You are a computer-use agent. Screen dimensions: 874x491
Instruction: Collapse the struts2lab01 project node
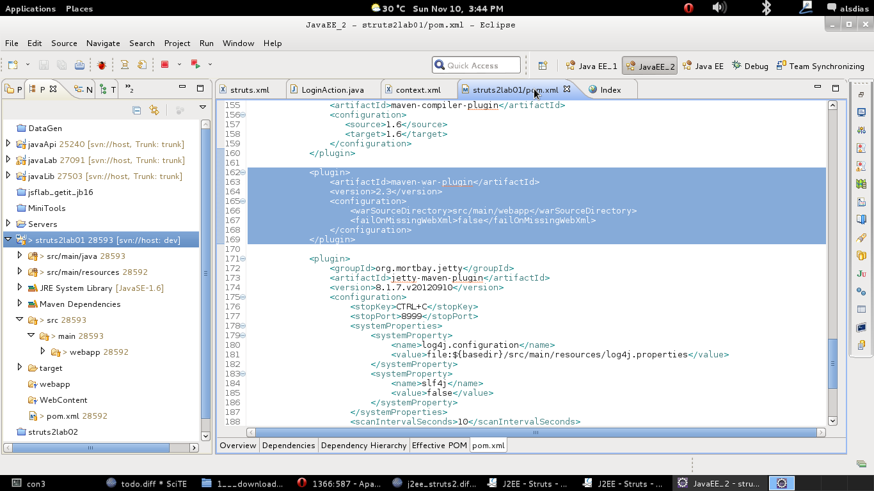coord(8,240)
